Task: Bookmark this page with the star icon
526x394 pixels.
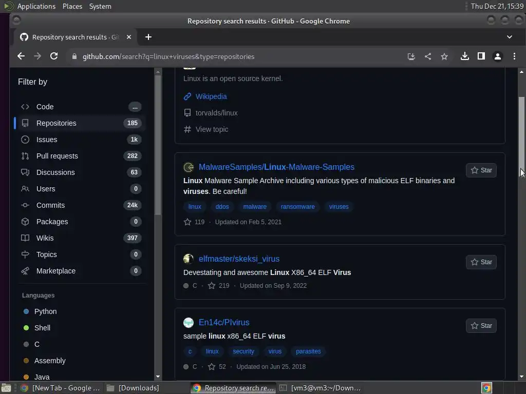Action: click(x=444, y=56)
